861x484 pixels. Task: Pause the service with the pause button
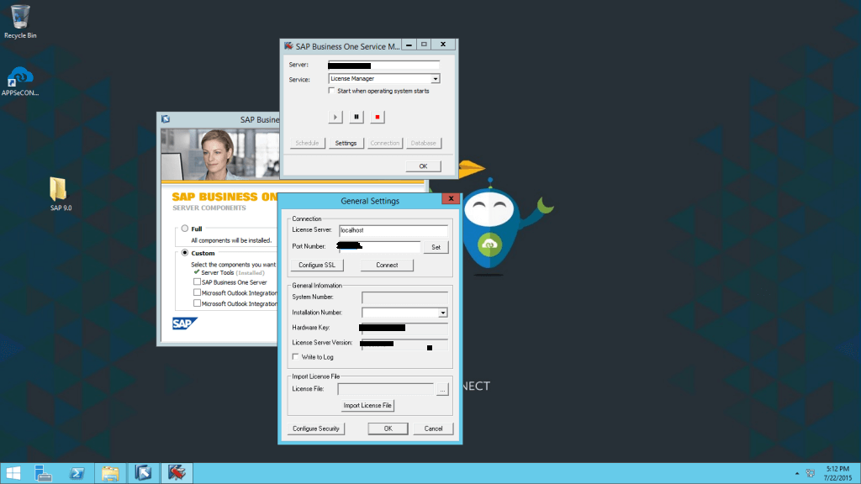click(357, 117)
